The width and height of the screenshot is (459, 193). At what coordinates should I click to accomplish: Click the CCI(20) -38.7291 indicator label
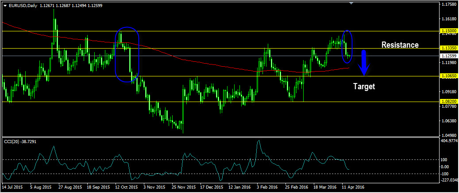point(20,141)
